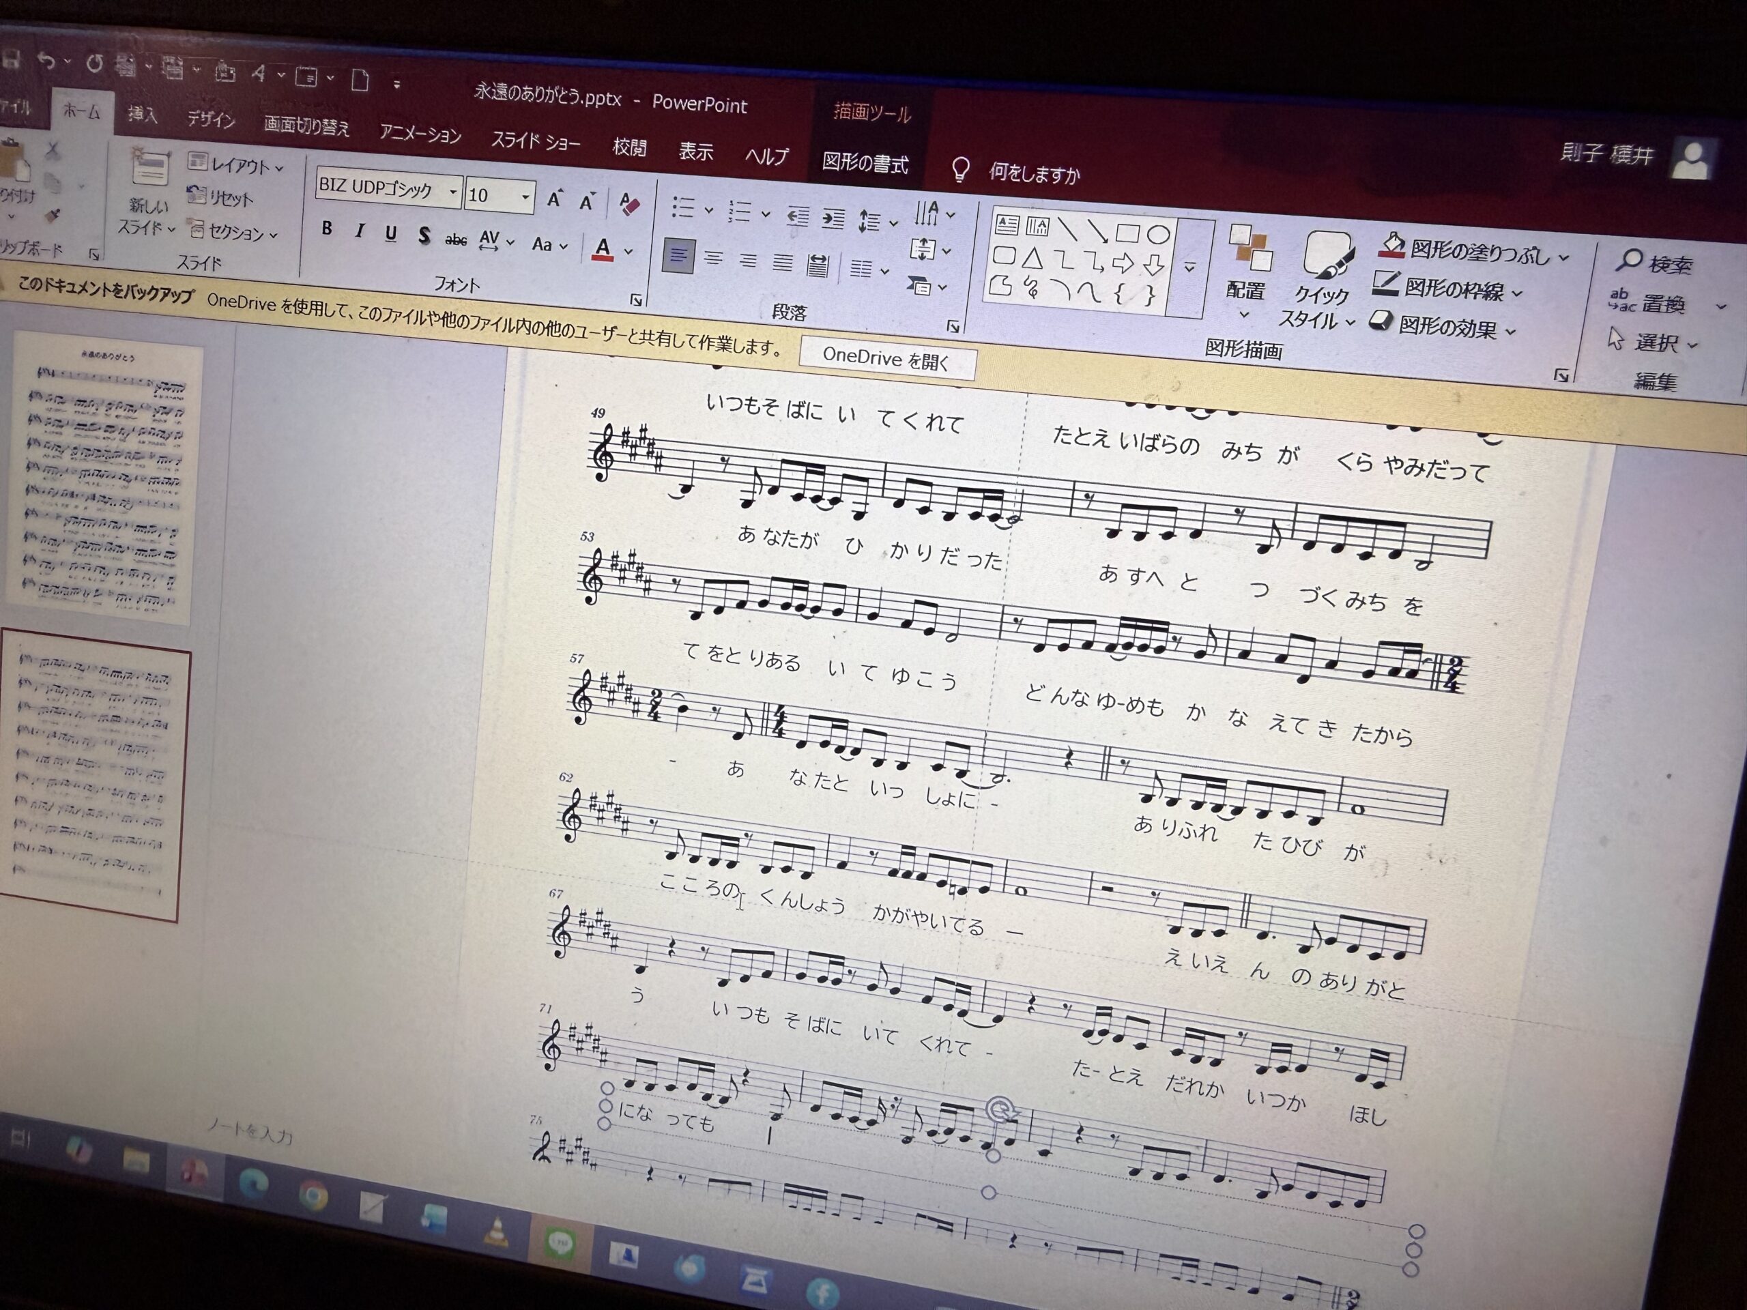Select the oval shape in gallery
Image resolution: width=1747 pixels, height=1310 pixels.
click(1158, 235)
